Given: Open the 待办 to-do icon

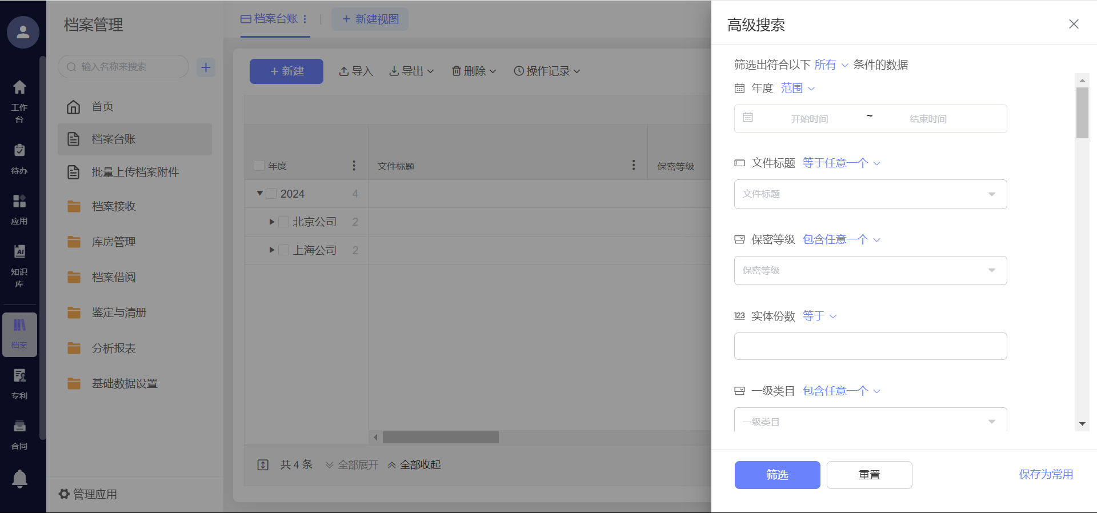Looking at the screenshot, I should pyautogui.click(x=19, y=158).
